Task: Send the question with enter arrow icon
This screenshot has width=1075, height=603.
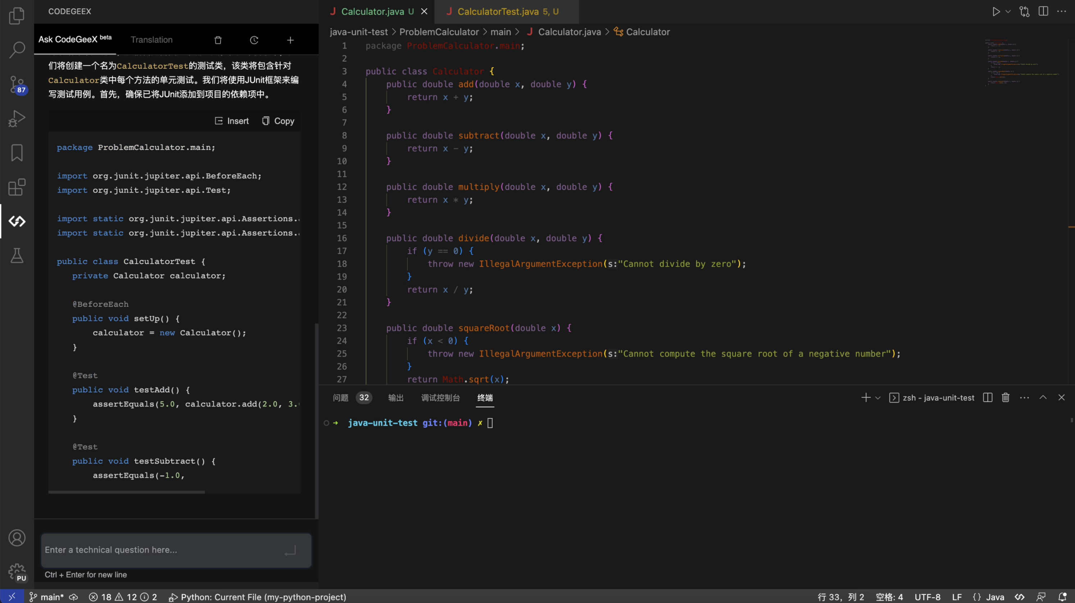Action: click(x=290, y=551)
